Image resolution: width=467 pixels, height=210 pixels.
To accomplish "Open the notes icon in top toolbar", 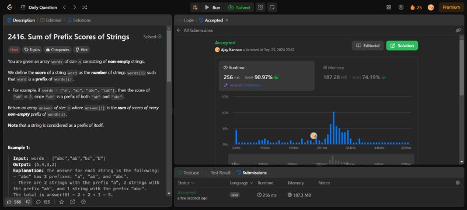I will click(x=272, y=8).
